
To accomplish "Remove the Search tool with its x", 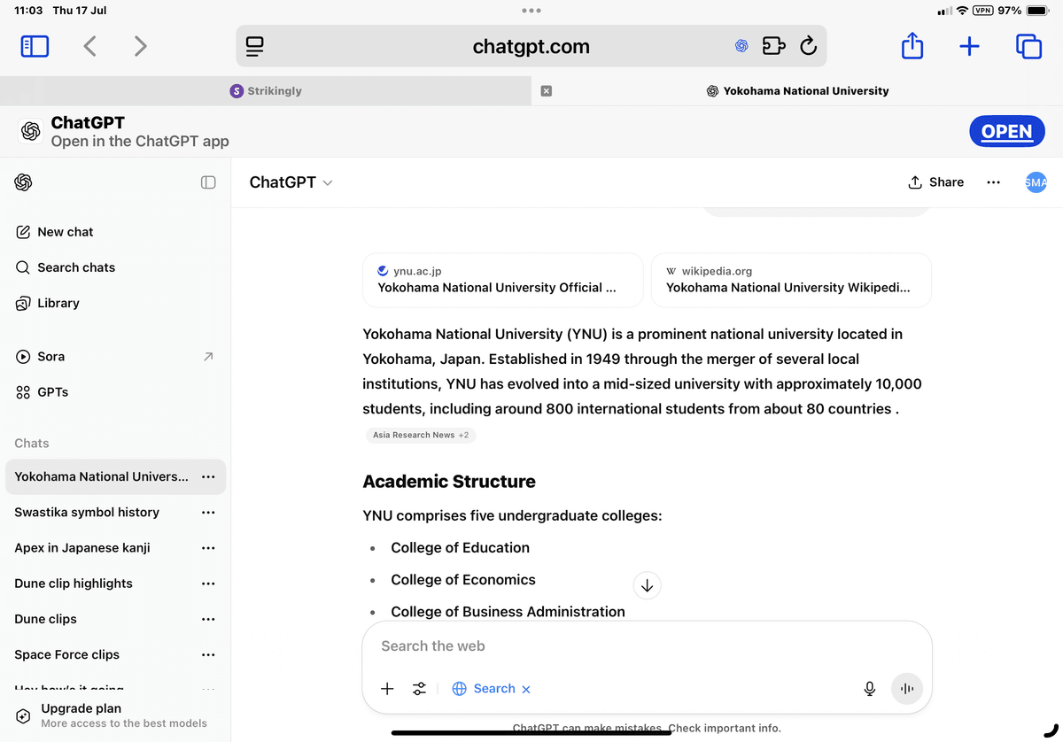I will click(526, 689).
